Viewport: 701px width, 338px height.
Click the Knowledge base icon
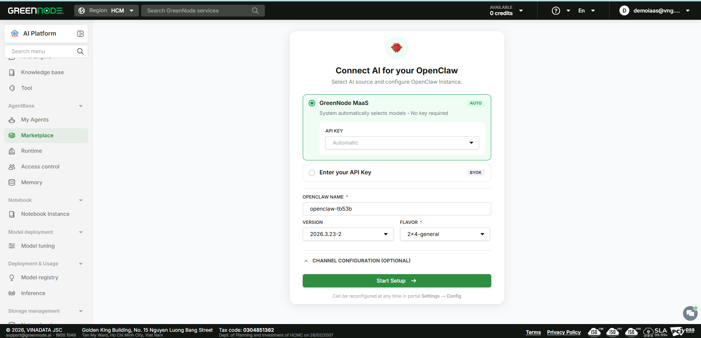(x=12, y=72)
